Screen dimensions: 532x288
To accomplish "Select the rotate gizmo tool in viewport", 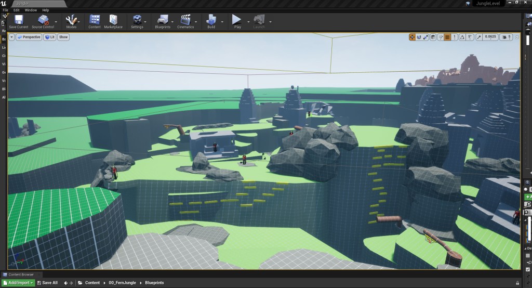I will coord(419,37).
